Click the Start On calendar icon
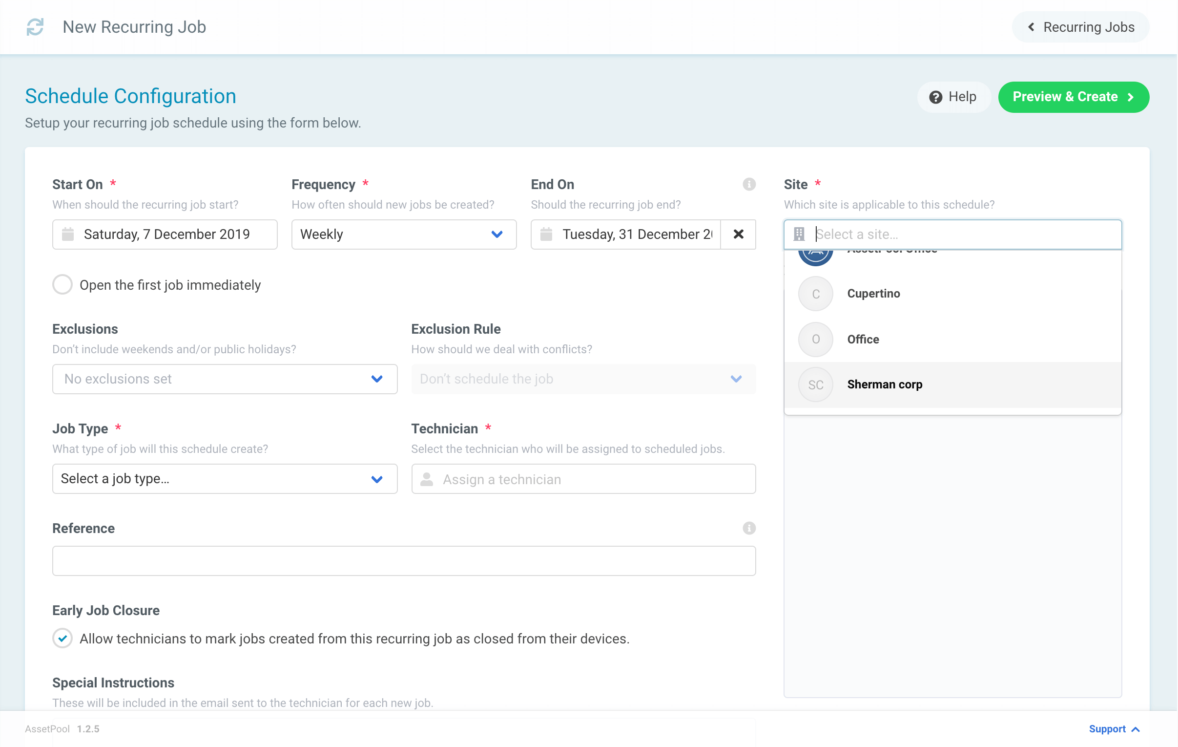 click(x=68, y=234)
